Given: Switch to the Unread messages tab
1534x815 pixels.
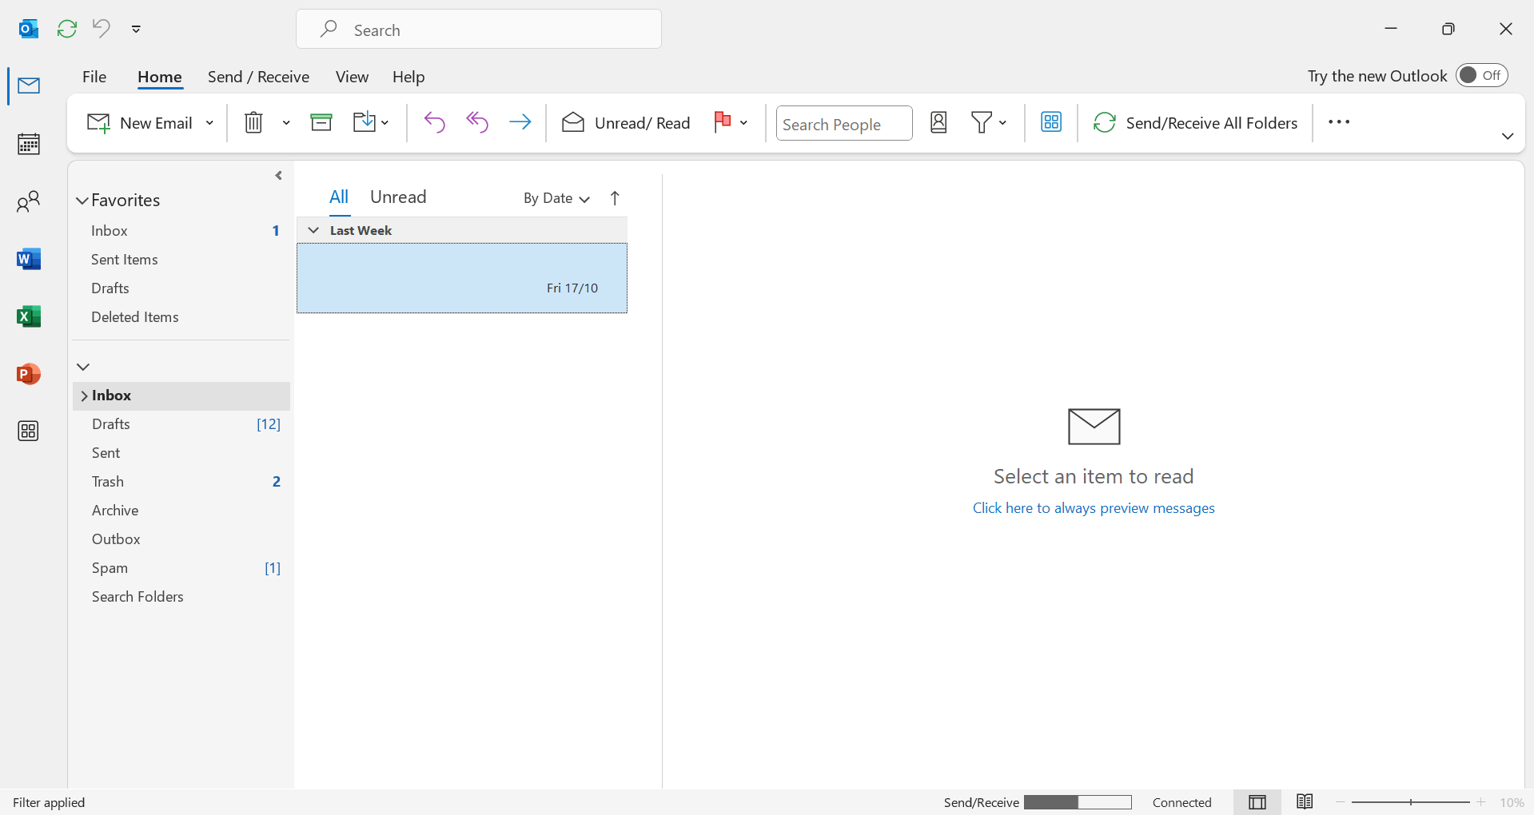Looking at the screenshot, I should (398, 197).
